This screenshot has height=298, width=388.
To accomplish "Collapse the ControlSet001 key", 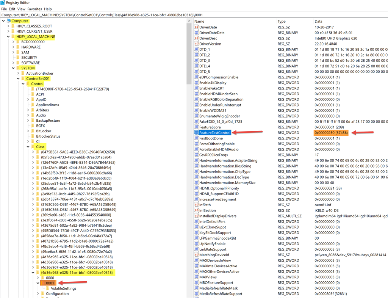I will point(18,78).
